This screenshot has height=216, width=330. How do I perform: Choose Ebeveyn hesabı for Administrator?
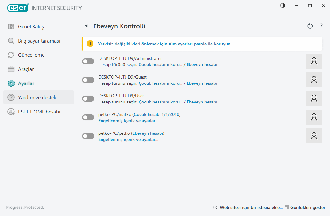[202, 64]
